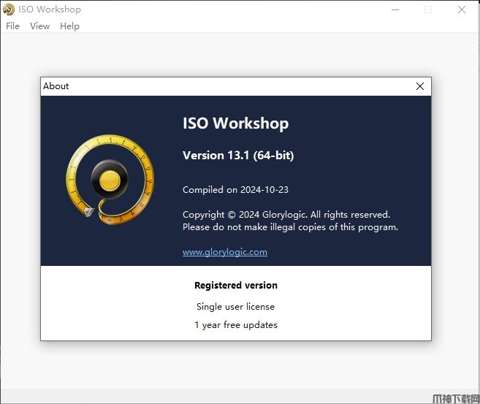This screenshot has height=404, width=480.
Task: Open the File menu
Action: coord(12,26)
